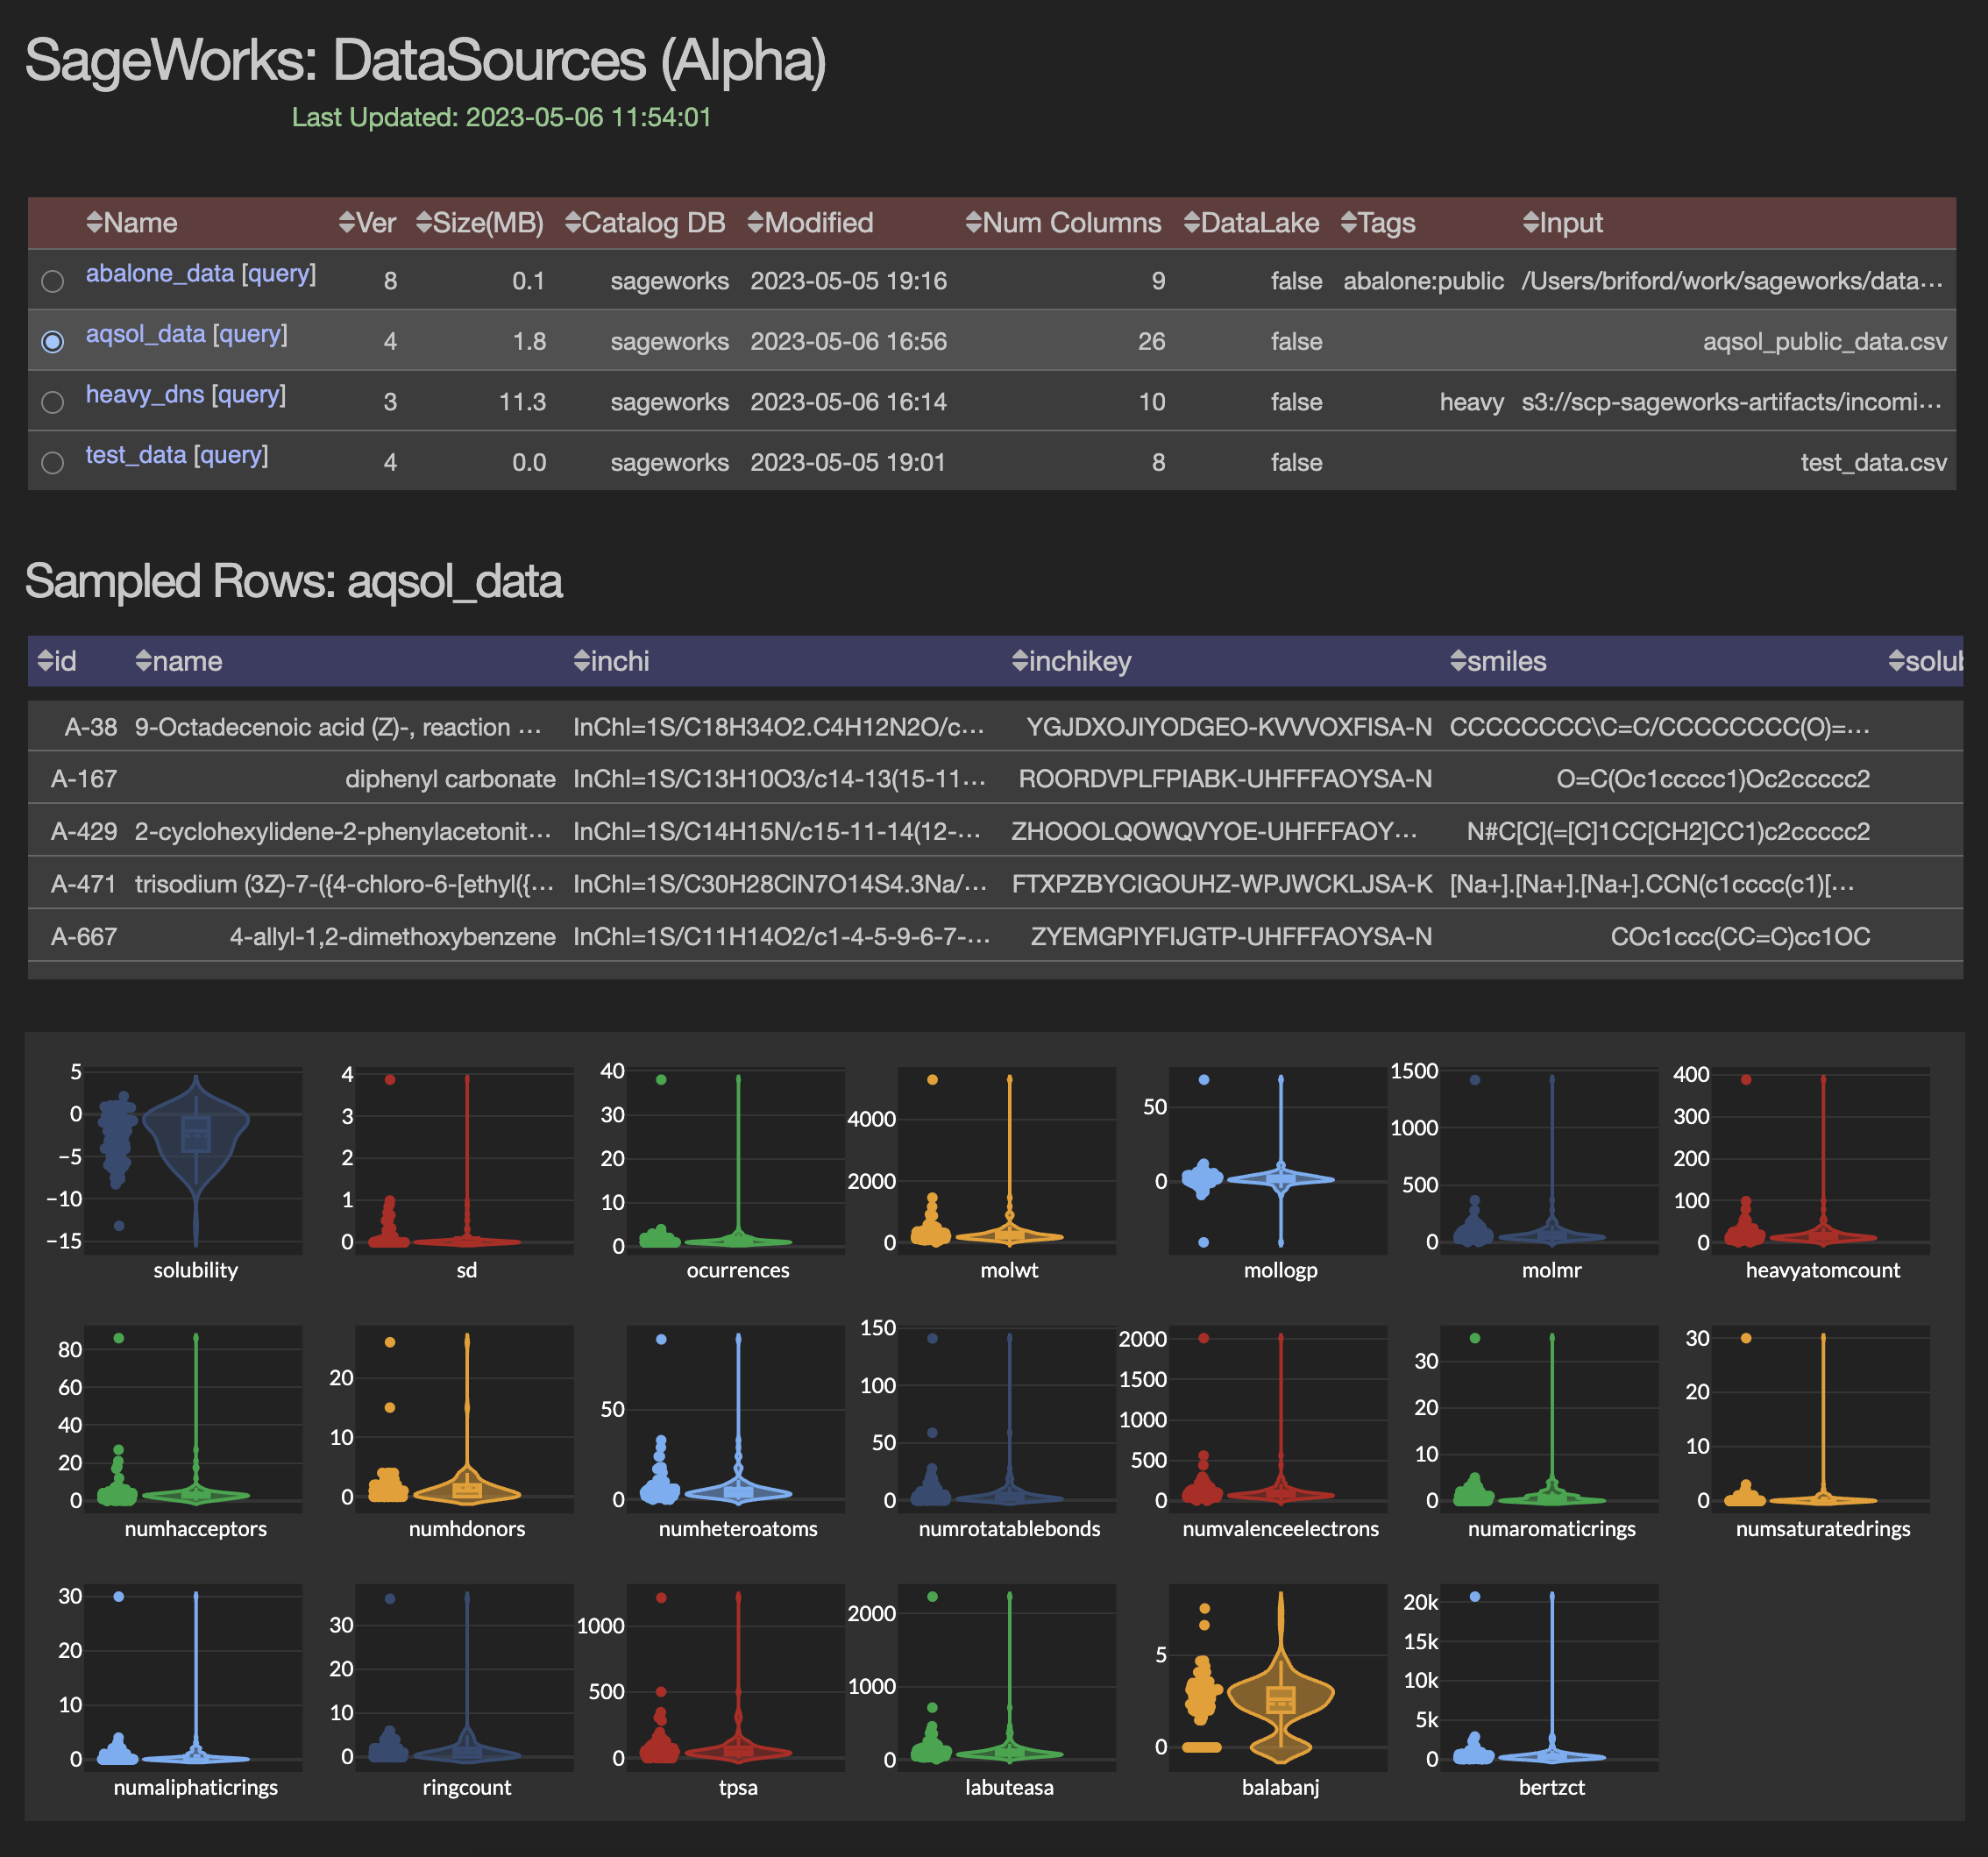Select the test_data radio button
The width and height of the screenshot is (1988, 1857).
(x=53, y=462)
